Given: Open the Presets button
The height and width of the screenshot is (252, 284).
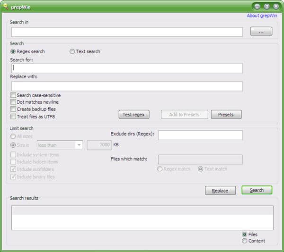Looking at the screenshot, I should (x=226, y=115).
